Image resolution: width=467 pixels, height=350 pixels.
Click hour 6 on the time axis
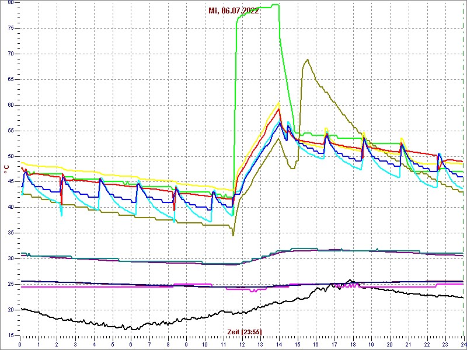click(x=131, y=345)
